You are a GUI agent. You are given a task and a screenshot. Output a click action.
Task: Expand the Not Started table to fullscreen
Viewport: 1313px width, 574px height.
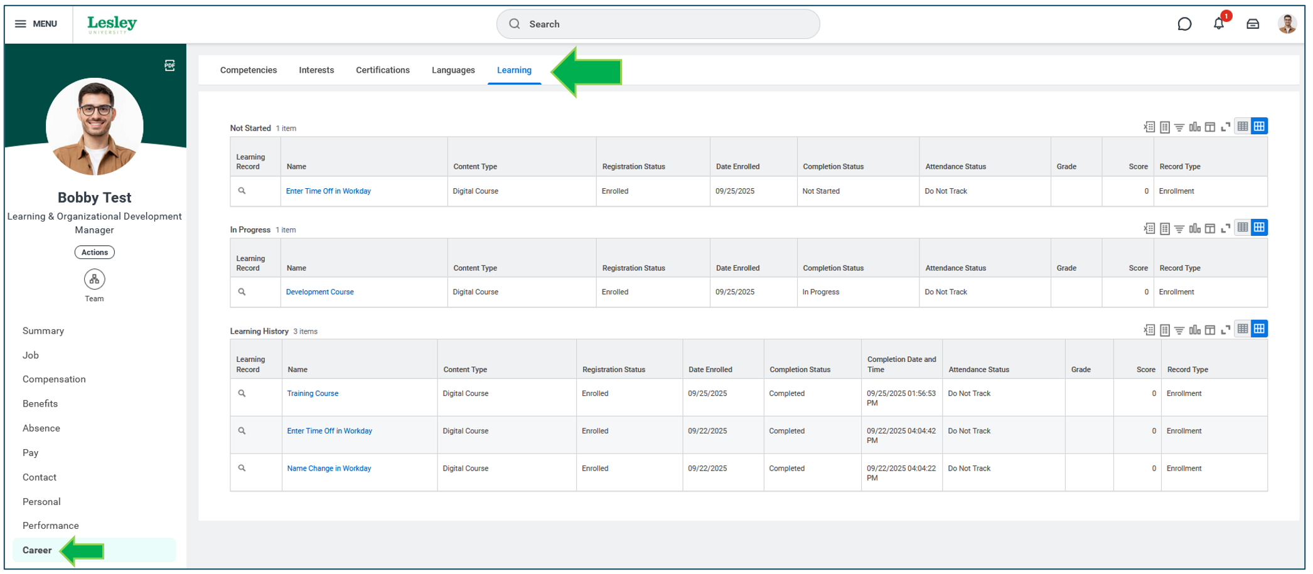pos(1225,127)
